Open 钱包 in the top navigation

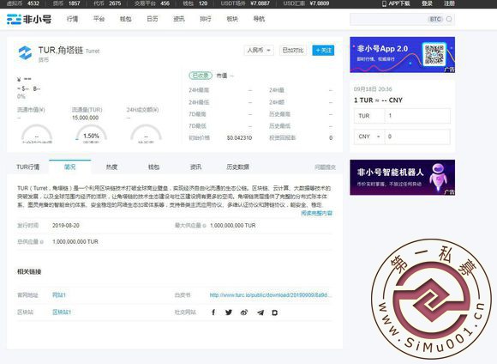tap(125, 19)
